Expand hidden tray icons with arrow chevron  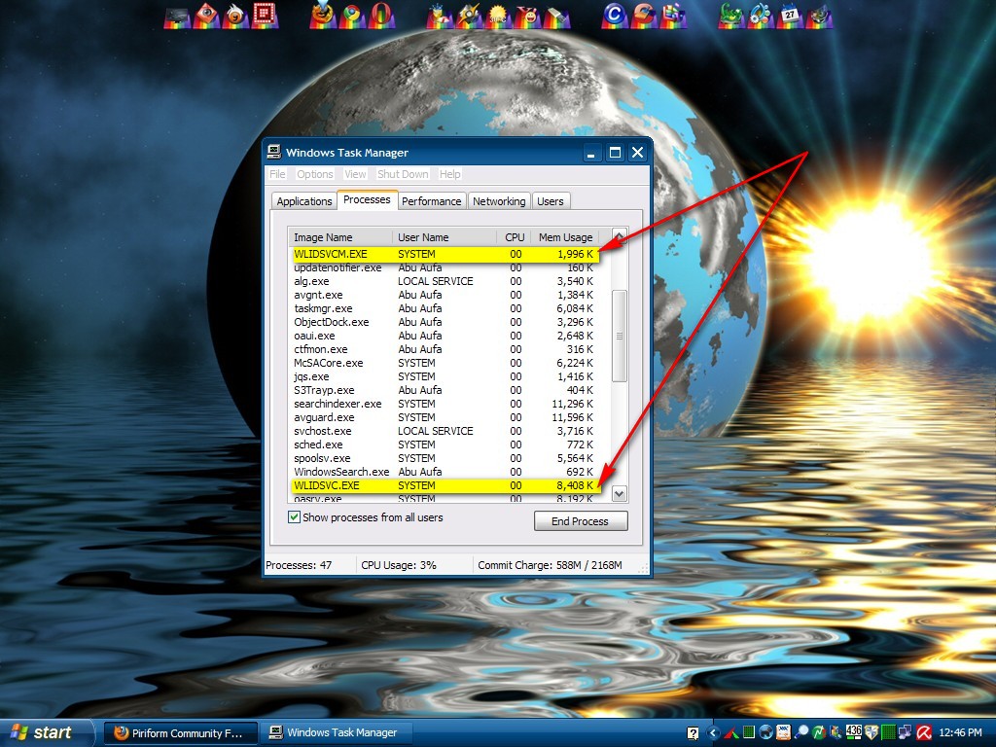713,733
